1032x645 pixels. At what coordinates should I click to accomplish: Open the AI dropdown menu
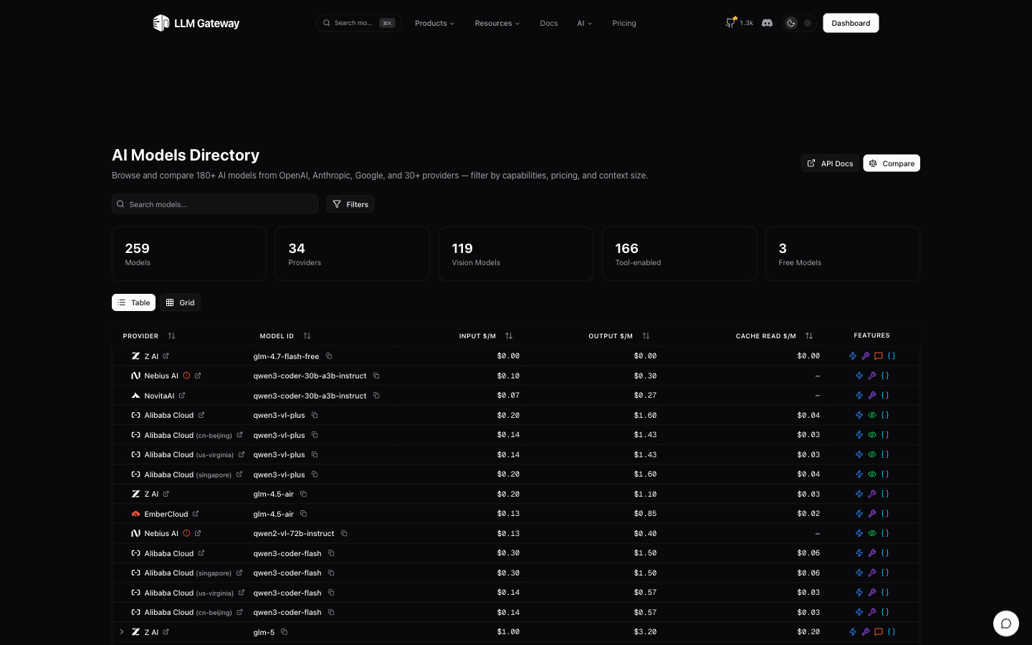click(x=584, y=23)
